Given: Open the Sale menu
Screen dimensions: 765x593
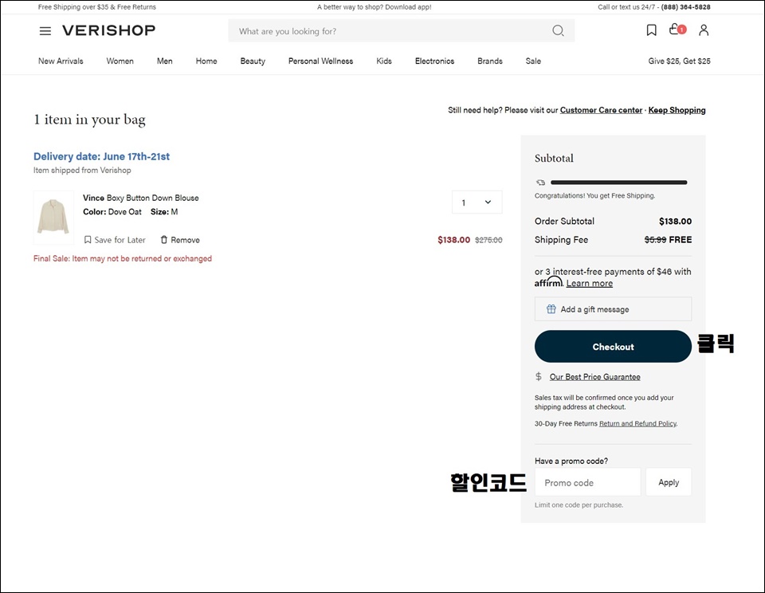Looking at the screenshot, I should point(533,61).
